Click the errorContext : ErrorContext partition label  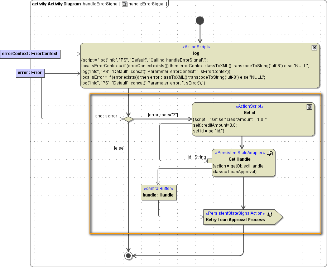pos(30,54)
